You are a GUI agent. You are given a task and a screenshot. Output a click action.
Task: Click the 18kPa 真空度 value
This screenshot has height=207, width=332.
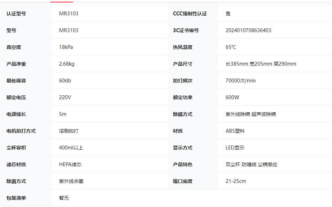coord(66,47)
